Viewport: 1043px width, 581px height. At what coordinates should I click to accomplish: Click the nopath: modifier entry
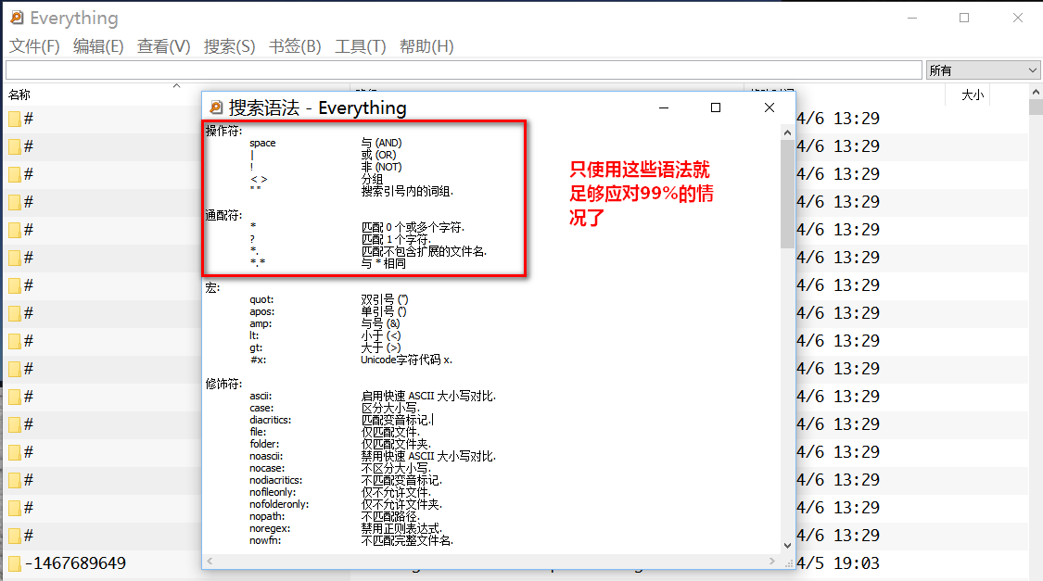[x=267, y=516]
